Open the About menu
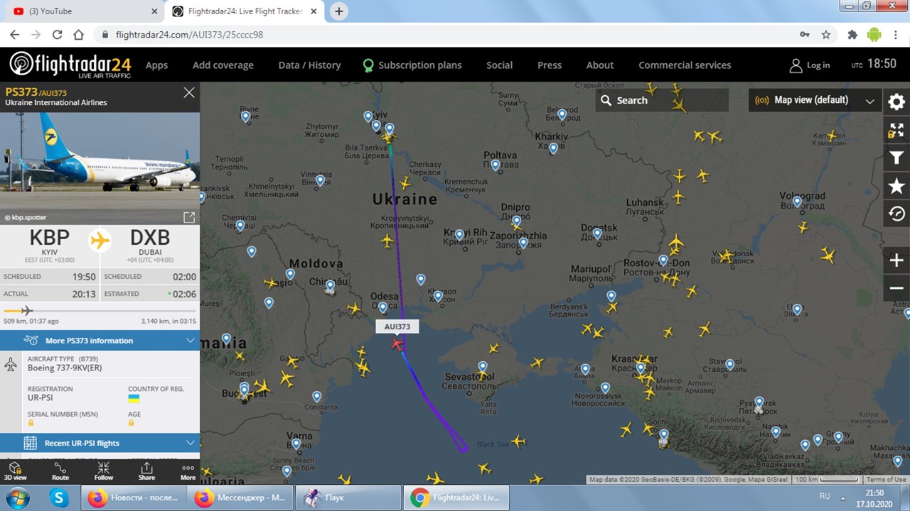 [x=600, y=65]
